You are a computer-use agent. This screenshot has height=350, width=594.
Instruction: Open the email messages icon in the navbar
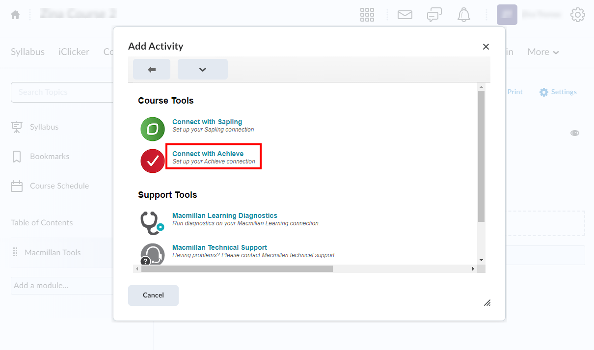(x=405, y=15)
